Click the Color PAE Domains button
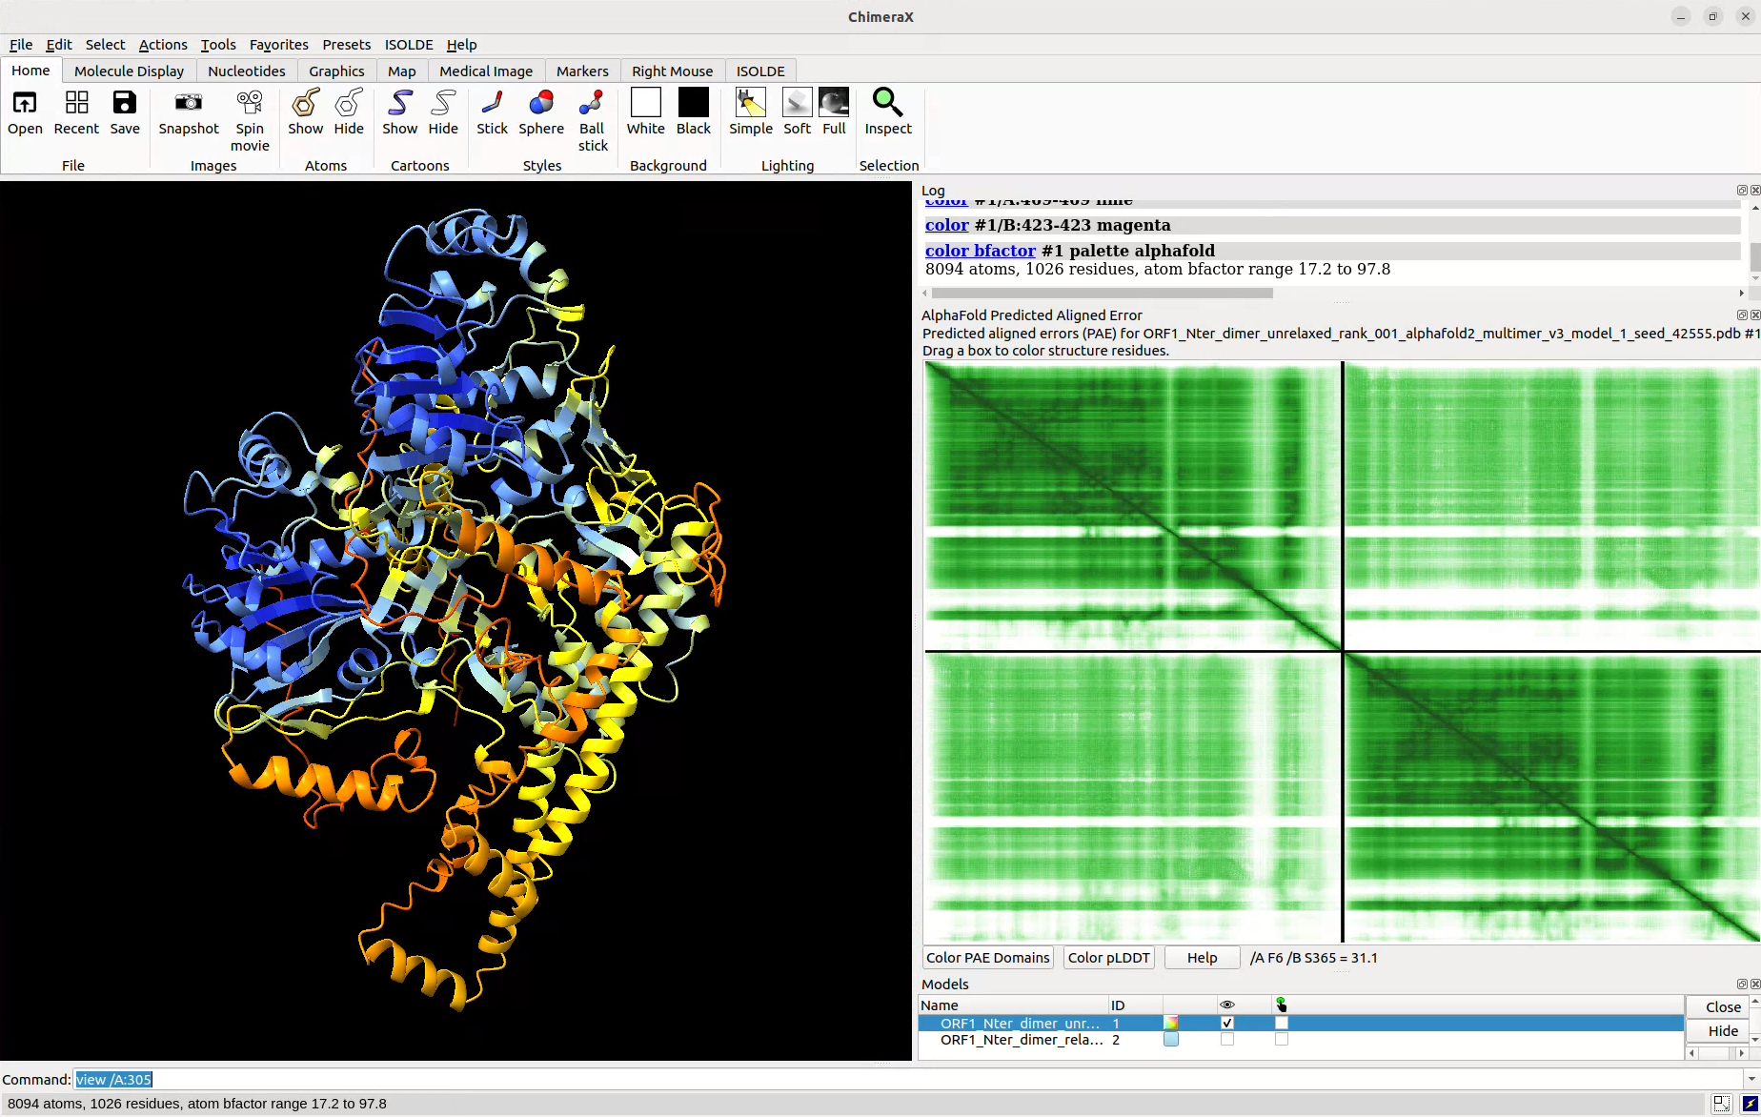 (x=988, y=958)
